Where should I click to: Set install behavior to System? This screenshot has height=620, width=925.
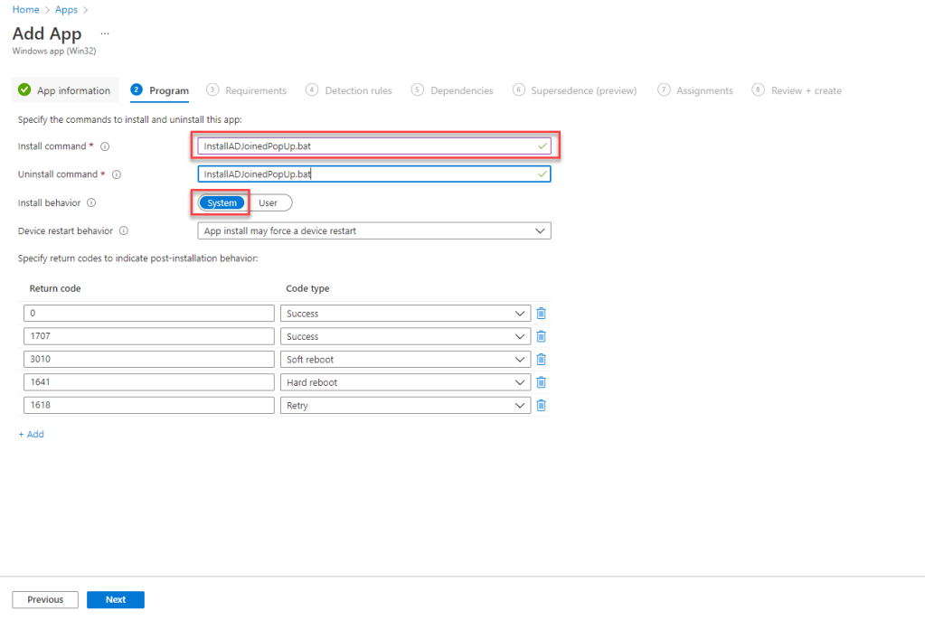point(222,203)
